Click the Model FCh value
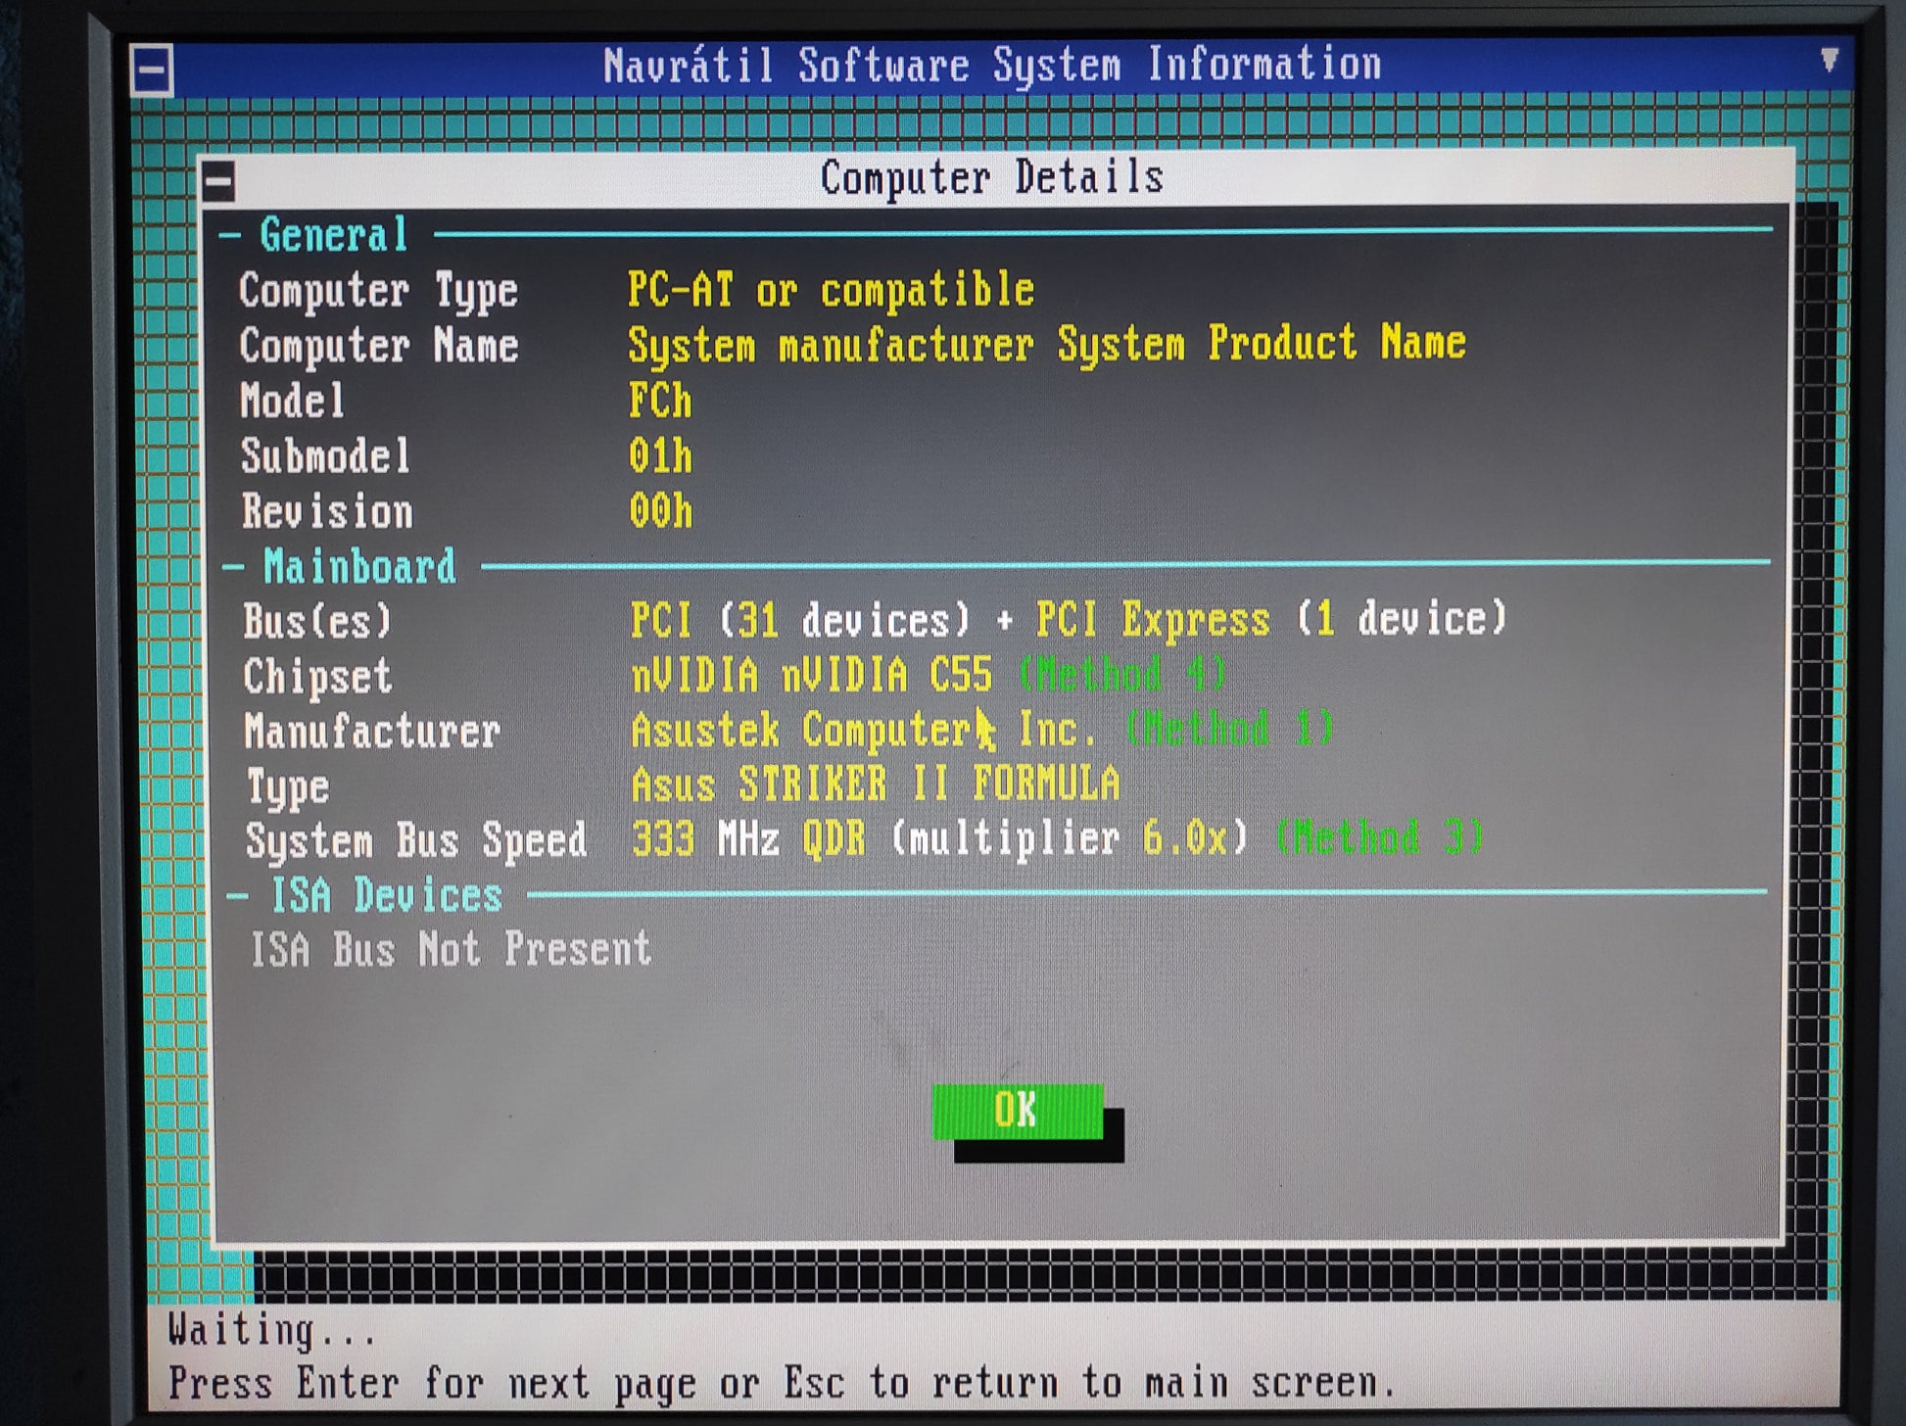 point(659,402)
